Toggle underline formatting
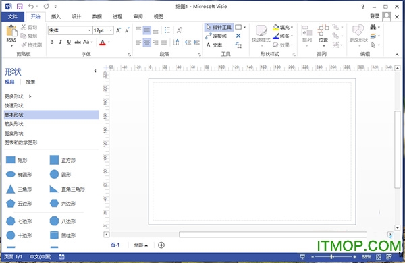This screenshot has height=263, width=405. coord(69,42)
